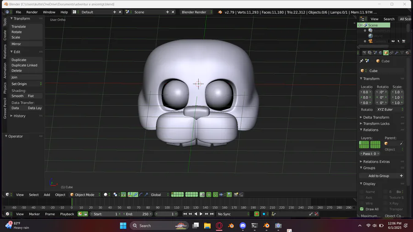Pin the properties context with pushpin
The width and height of the screenshot is (413, 232).
point(362,61)
